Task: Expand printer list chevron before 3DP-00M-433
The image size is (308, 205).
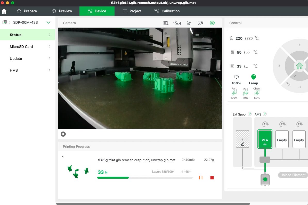Action: (x=10, y=22)
